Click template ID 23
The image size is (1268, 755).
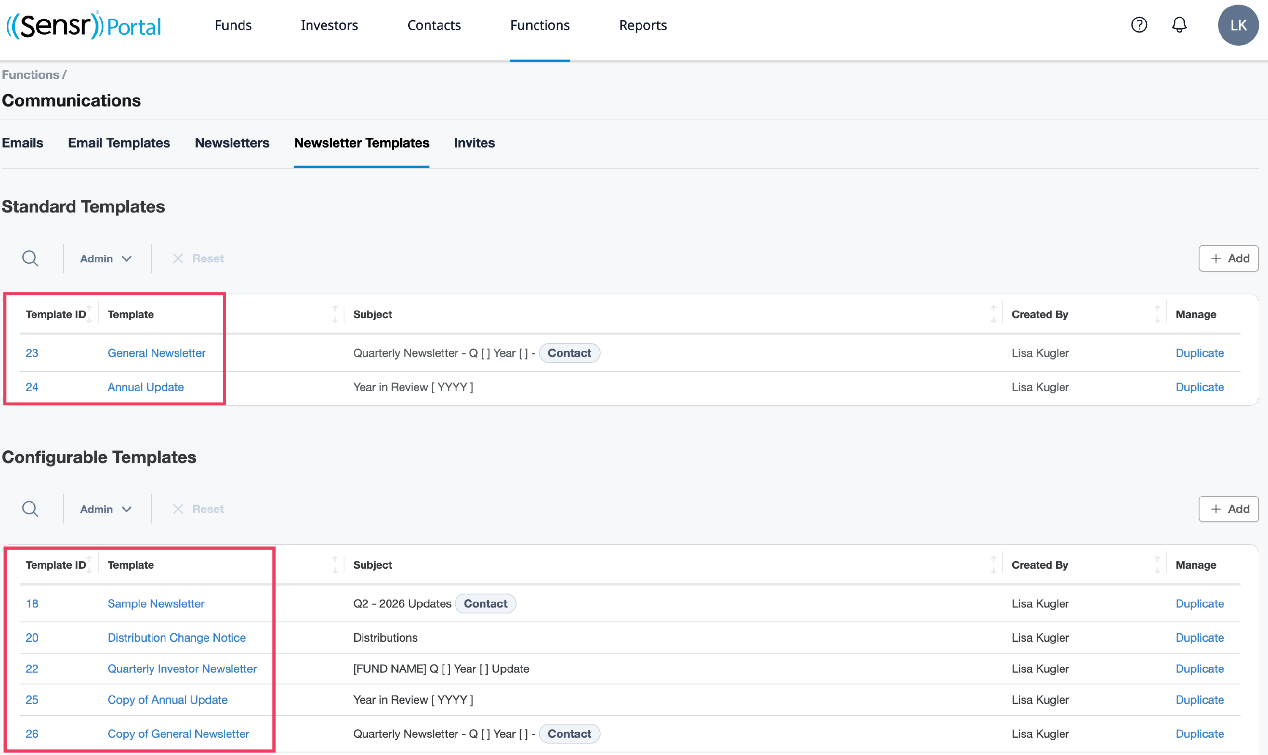pyautogui.click(x=32, y=353)
